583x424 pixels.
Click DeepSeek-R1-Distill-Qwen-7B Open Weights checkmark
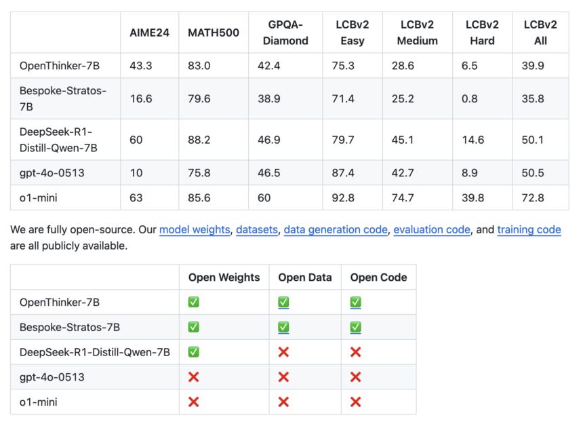coord(193,352)
